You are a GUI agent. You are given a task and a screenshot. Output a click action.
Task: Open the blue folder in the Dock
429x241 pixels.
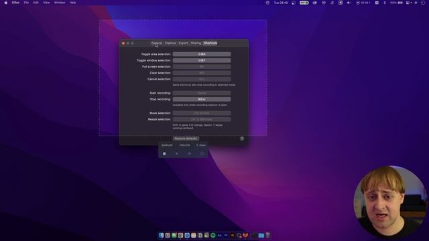(261, 235)
